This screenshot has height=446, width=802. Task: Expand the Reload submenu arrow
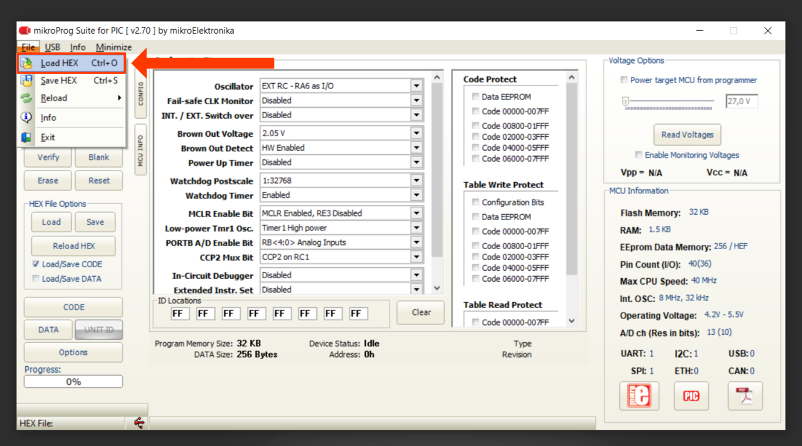click(x=119, y=98)
